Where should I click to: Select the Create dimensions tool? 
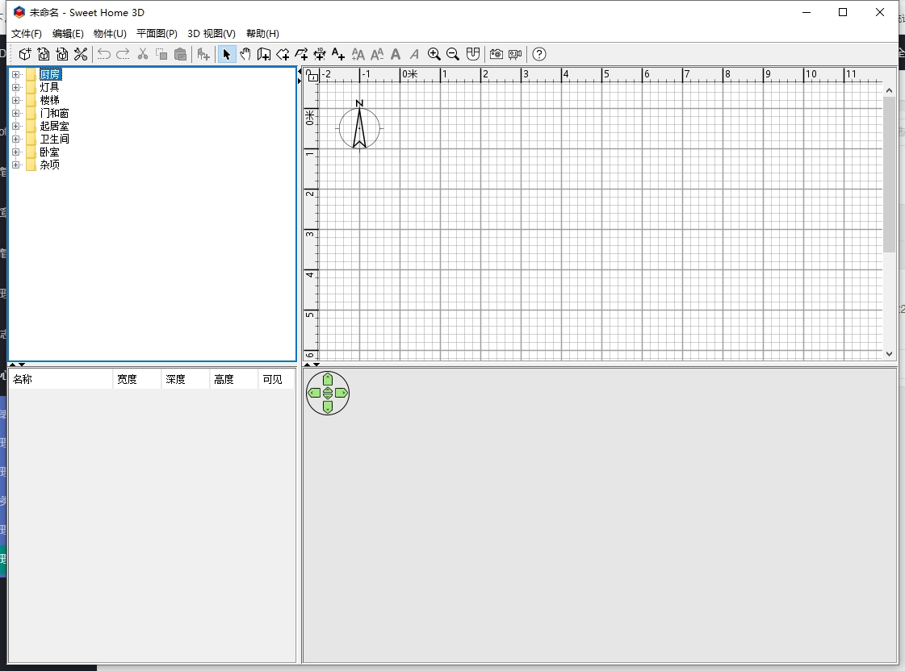coord(320,54)
